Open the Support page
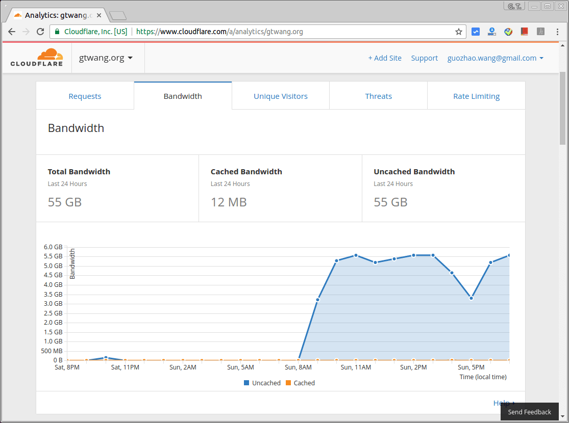The width and height of the screenshot is (569, 423). pos(424,58)
